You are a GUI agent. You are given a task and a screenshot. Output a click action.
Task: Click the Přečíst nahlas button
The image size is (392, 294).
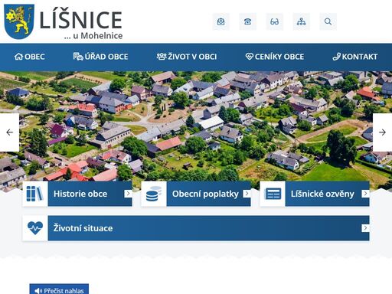coord(59,289)
